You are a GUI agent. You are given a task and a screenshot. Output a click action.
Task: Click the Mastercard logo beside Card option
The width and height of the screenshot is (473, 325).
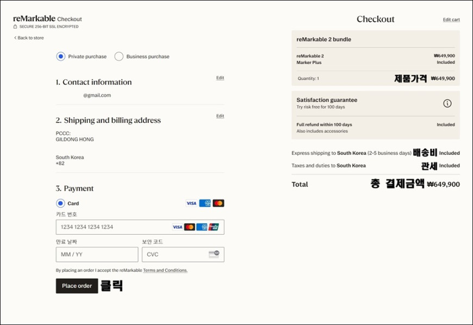pyautogui.click(x=219, y=203)
